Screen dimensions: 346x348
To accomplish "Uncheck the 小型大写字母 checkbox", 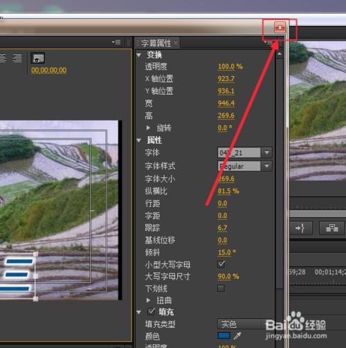I will point(221,264).
